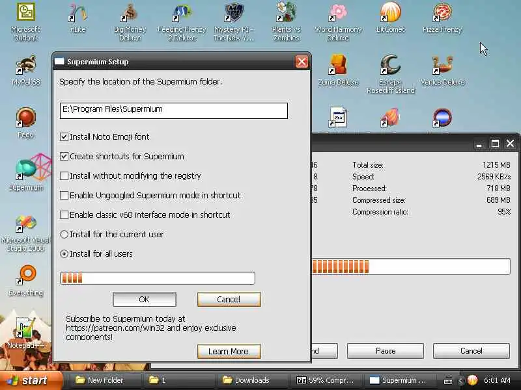Switch to 59% Compressing taskbar item

click(326, 380)
